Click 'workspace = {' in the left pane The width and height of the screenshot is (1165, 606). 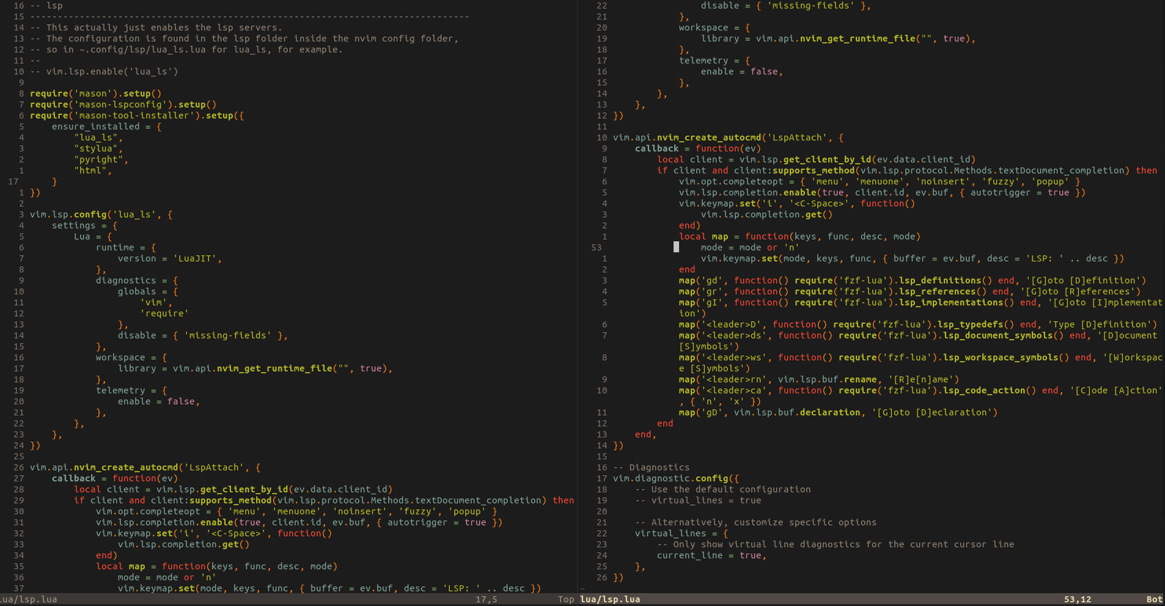[x=131, y=357]
